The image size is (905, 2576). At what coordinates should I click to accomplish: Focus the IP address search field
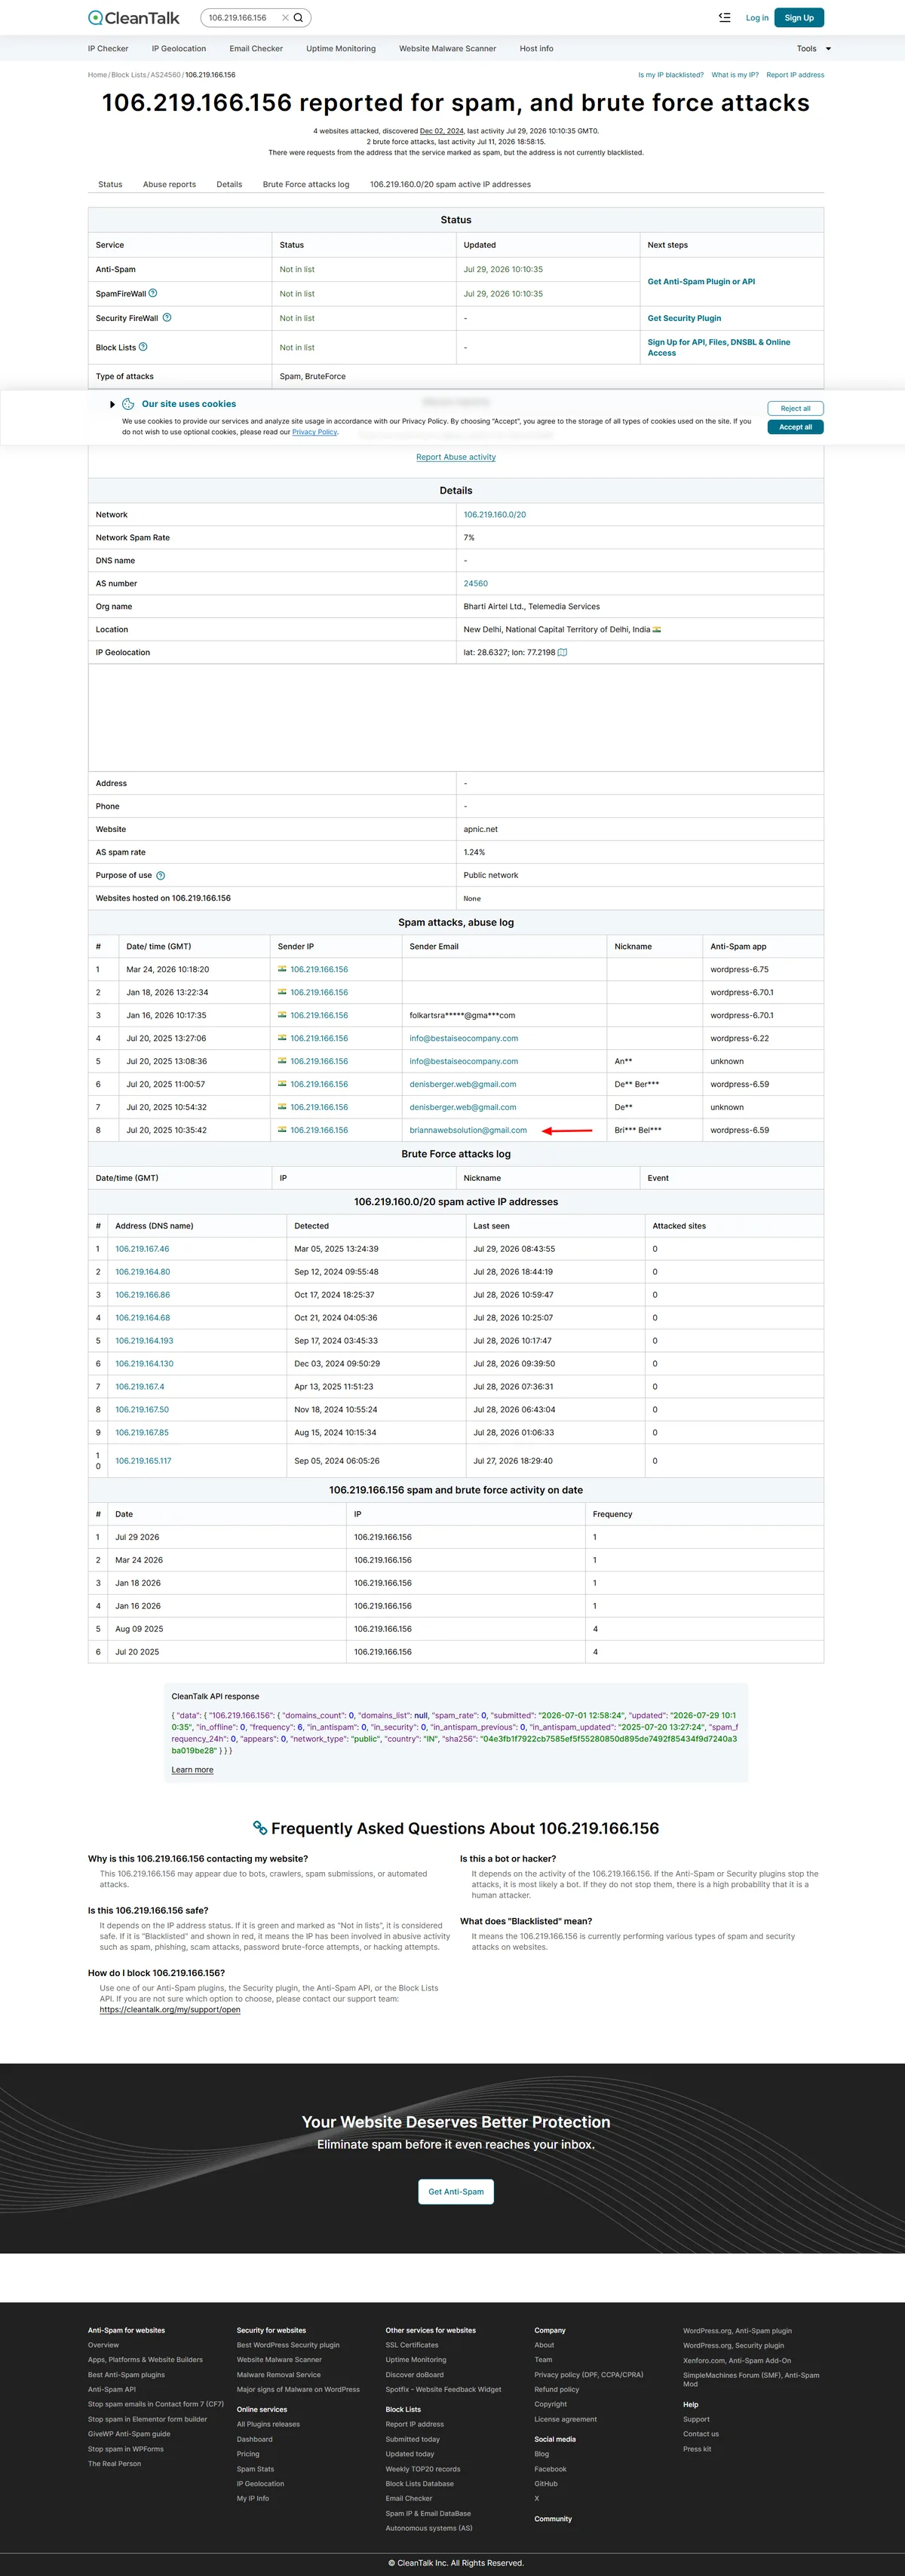point(242,18)
